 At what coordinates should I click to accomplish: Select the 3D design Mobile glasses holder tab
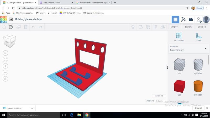19,3
